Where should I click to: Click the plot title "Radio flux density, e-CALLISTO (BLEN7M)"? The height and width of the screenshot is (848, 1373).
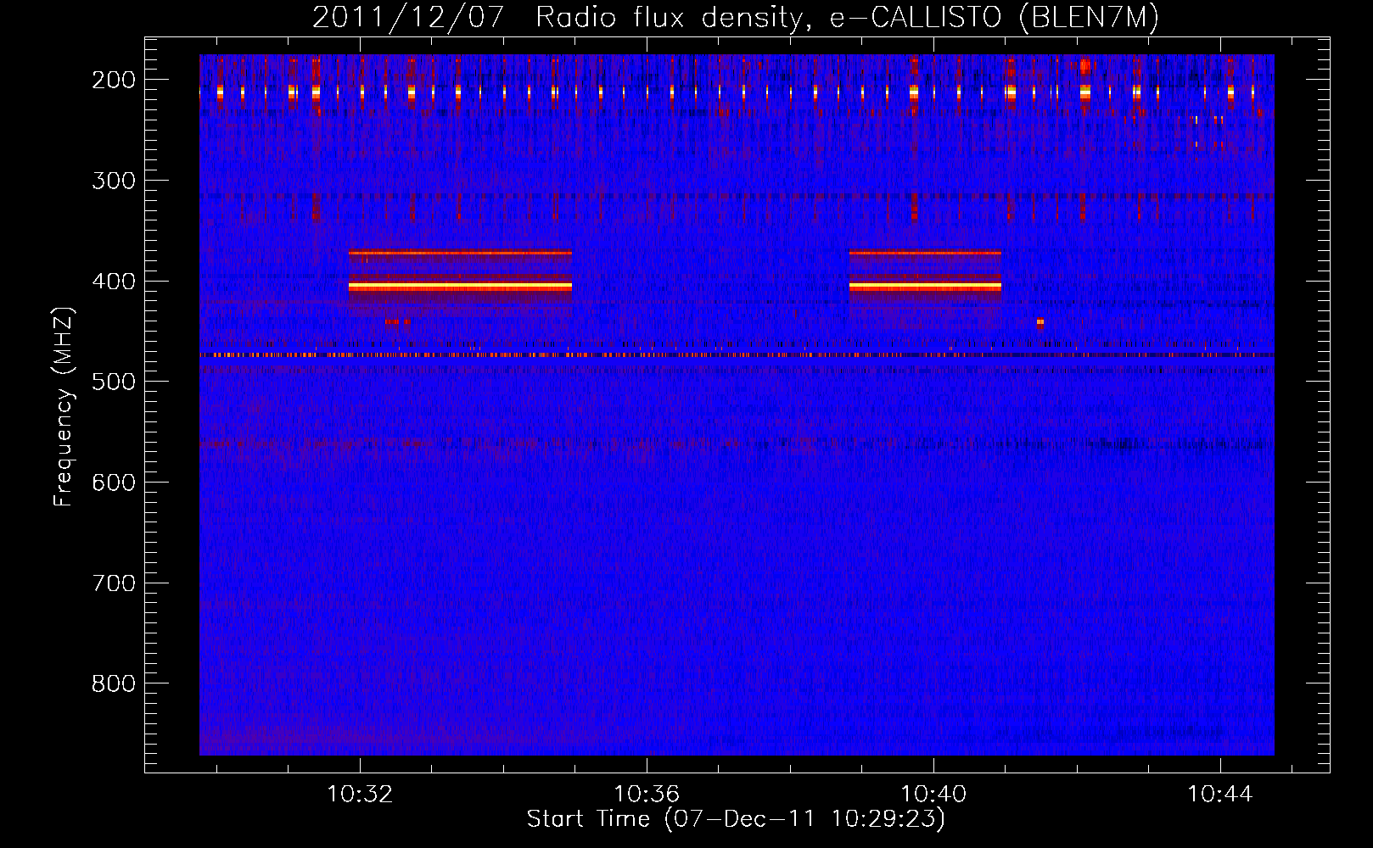click(847, 18)
